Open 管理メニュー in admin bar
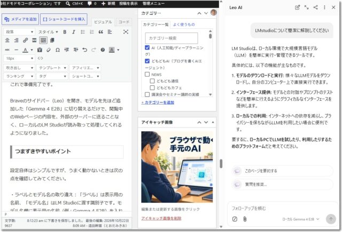The width and height of the screenshot is (342, 232). [x=153, y=4]
